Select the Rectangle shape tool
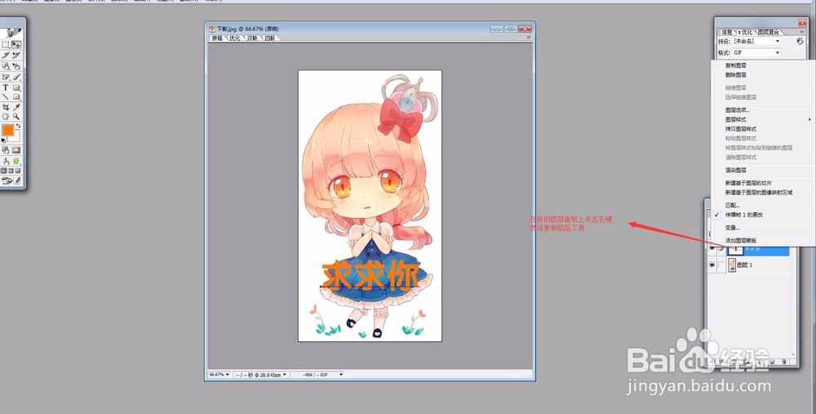816x414 pixels. [16, 87]
